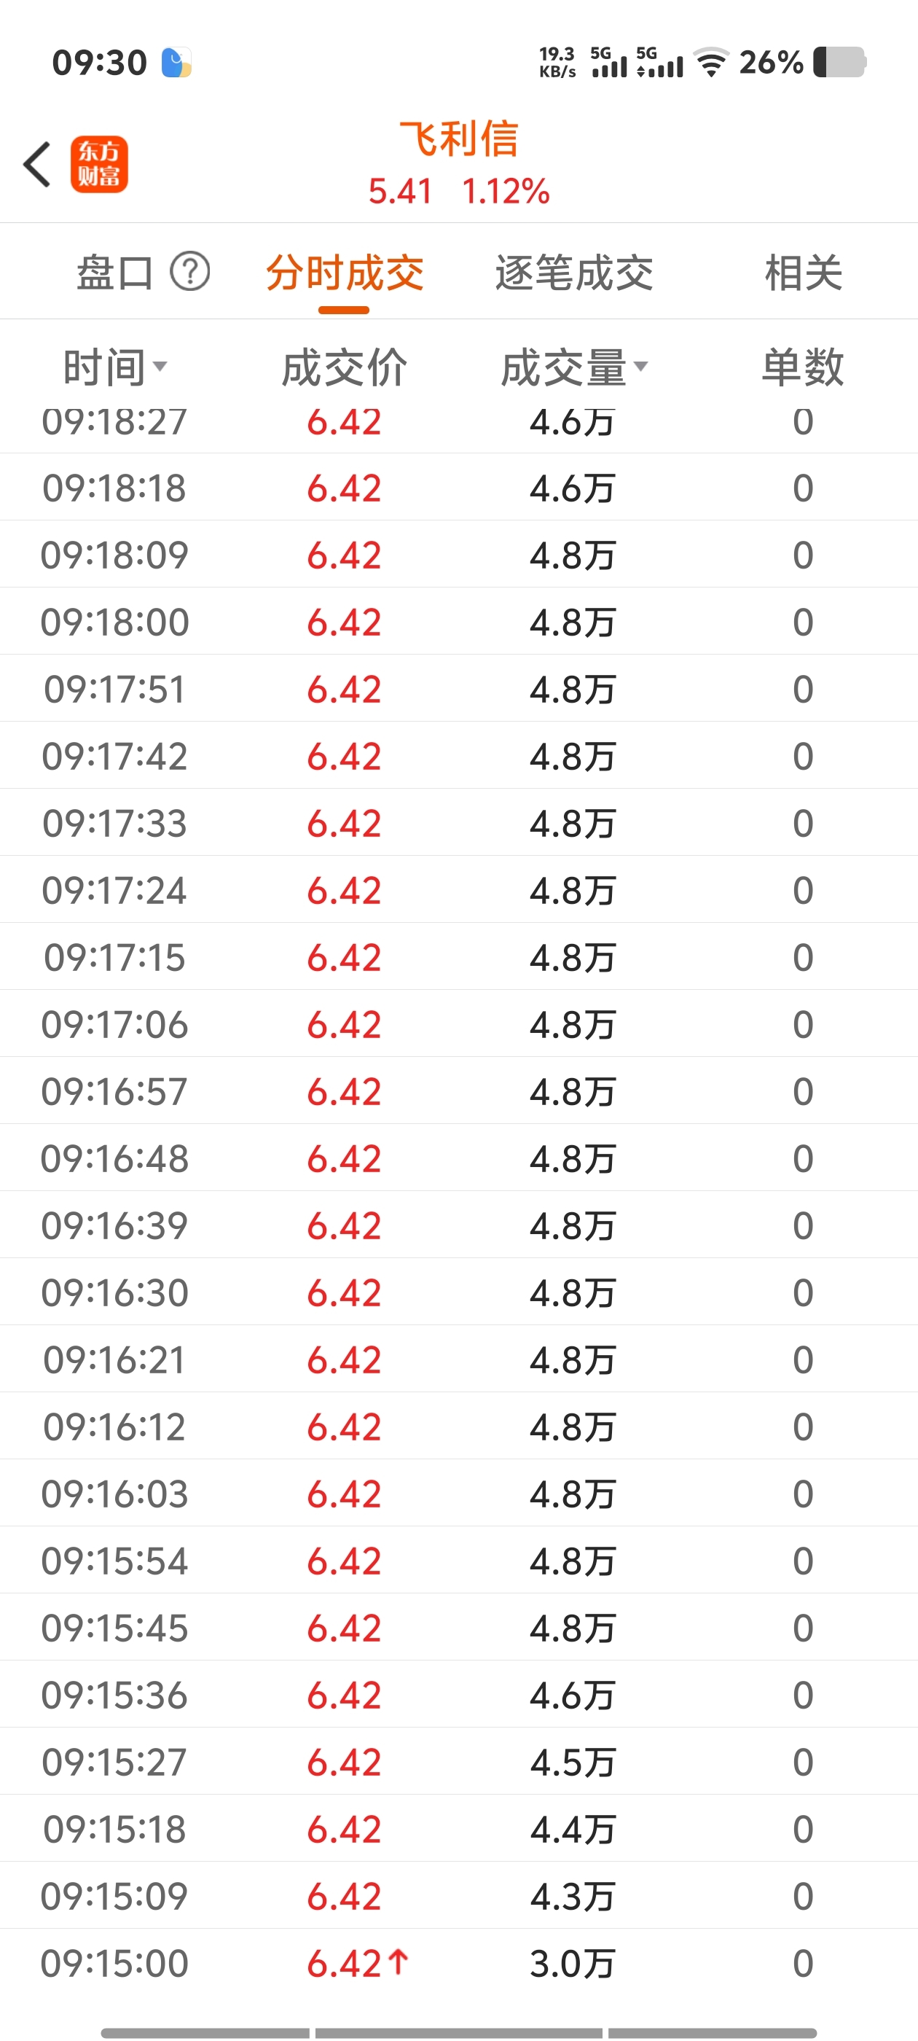Viewport: 918px width, 2041px height.
Task: Tap the first 5G signal indicator
Action: (608, 62)
